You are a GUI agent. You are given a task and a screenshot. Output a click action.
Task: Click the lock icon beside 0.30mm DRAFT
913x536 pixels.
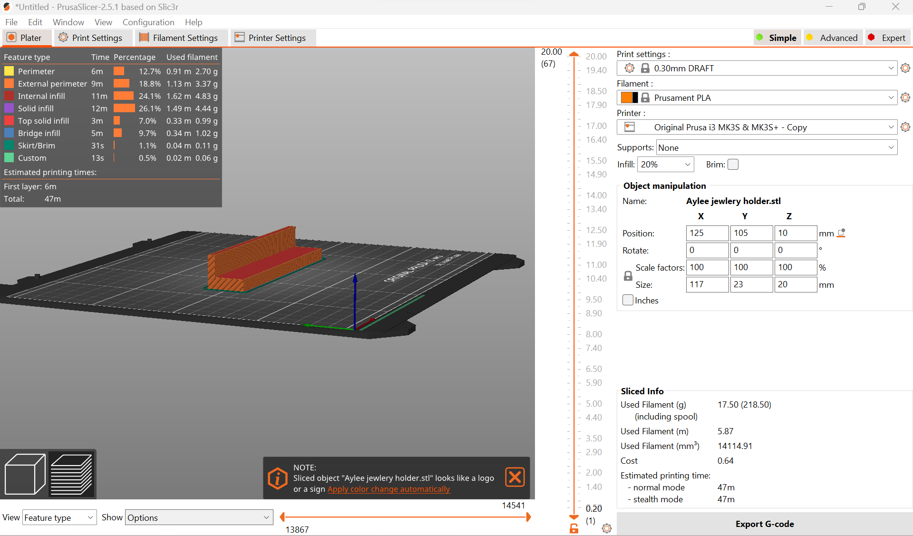pos(645,68)
